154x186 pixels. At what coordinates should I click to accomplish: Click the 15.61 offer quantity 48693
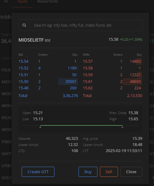pos(135,82)
